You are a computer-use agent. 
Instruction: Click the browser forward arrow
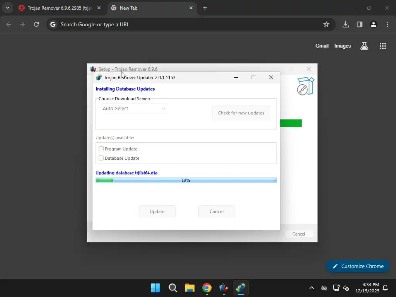click(22, 24)
